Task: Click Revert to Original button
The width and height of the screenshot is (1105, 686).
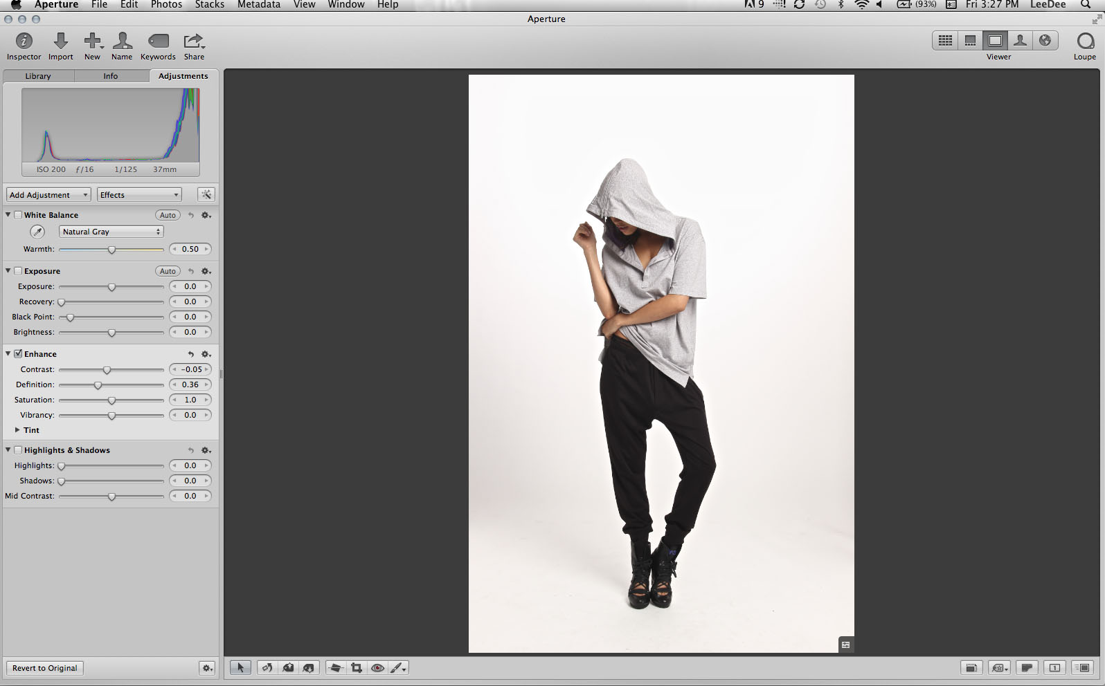Action: pos(45,668)
